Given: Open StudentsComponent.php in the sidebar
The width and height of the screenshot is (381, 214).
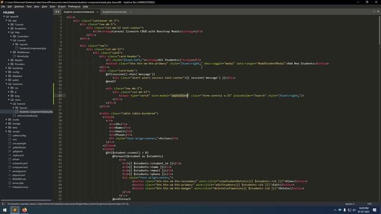Looking at the screenshot, I should point(33,48).
